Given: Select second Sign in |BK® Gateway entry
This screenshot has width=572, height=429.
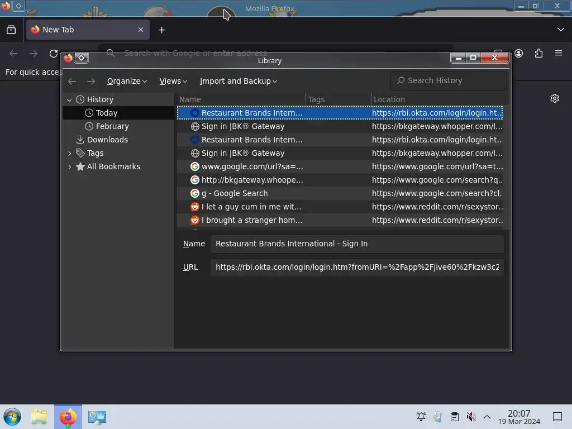Looking at the screenshot, I should coord(340,153).
